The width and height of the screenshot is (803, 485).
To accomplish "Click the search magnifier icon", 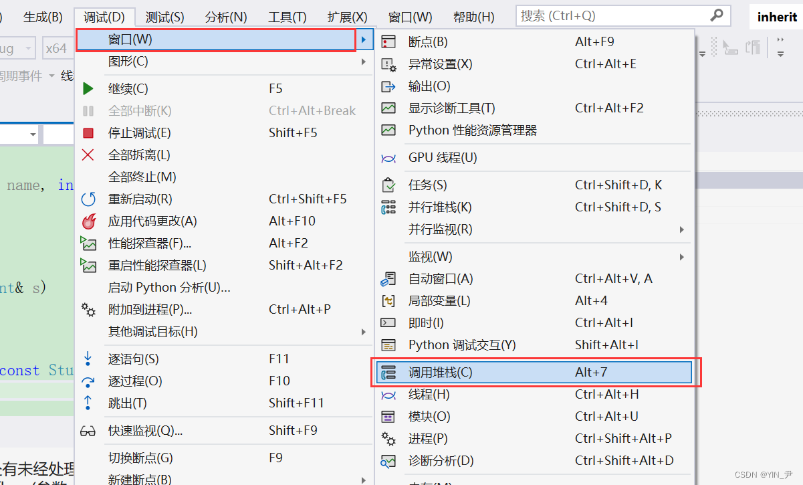I will point(716,15).
